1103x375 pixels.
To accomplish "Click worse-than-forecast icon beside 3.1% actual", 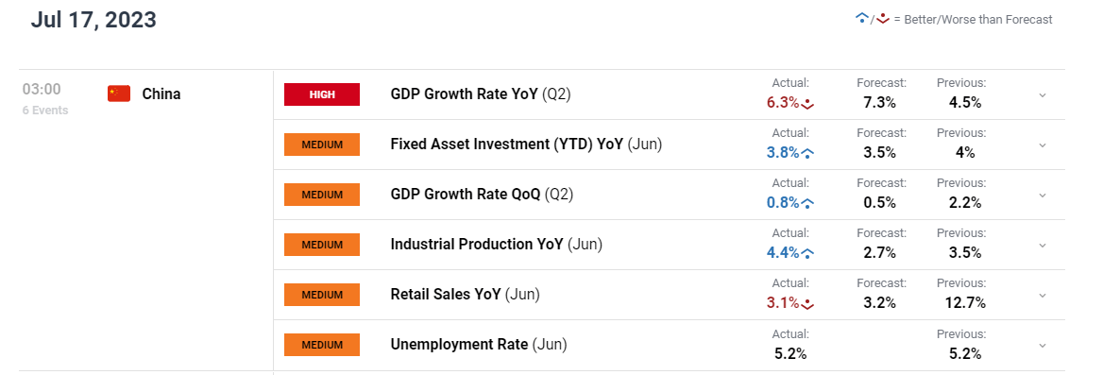I will [x=808, y=304].
